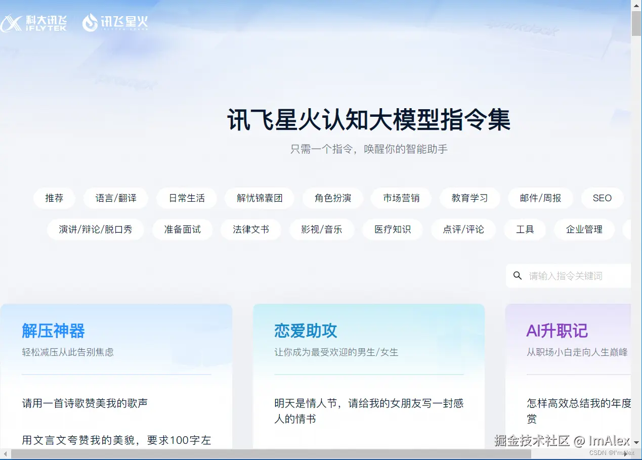The image size is (642, 460).
Task: Select the 语言/翻译 category tab
Action: (116, 198)
